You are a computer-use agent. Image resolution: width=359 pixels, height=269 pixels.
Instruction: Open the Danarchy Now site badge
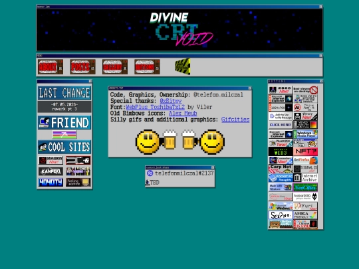click(x=51, y=160)
